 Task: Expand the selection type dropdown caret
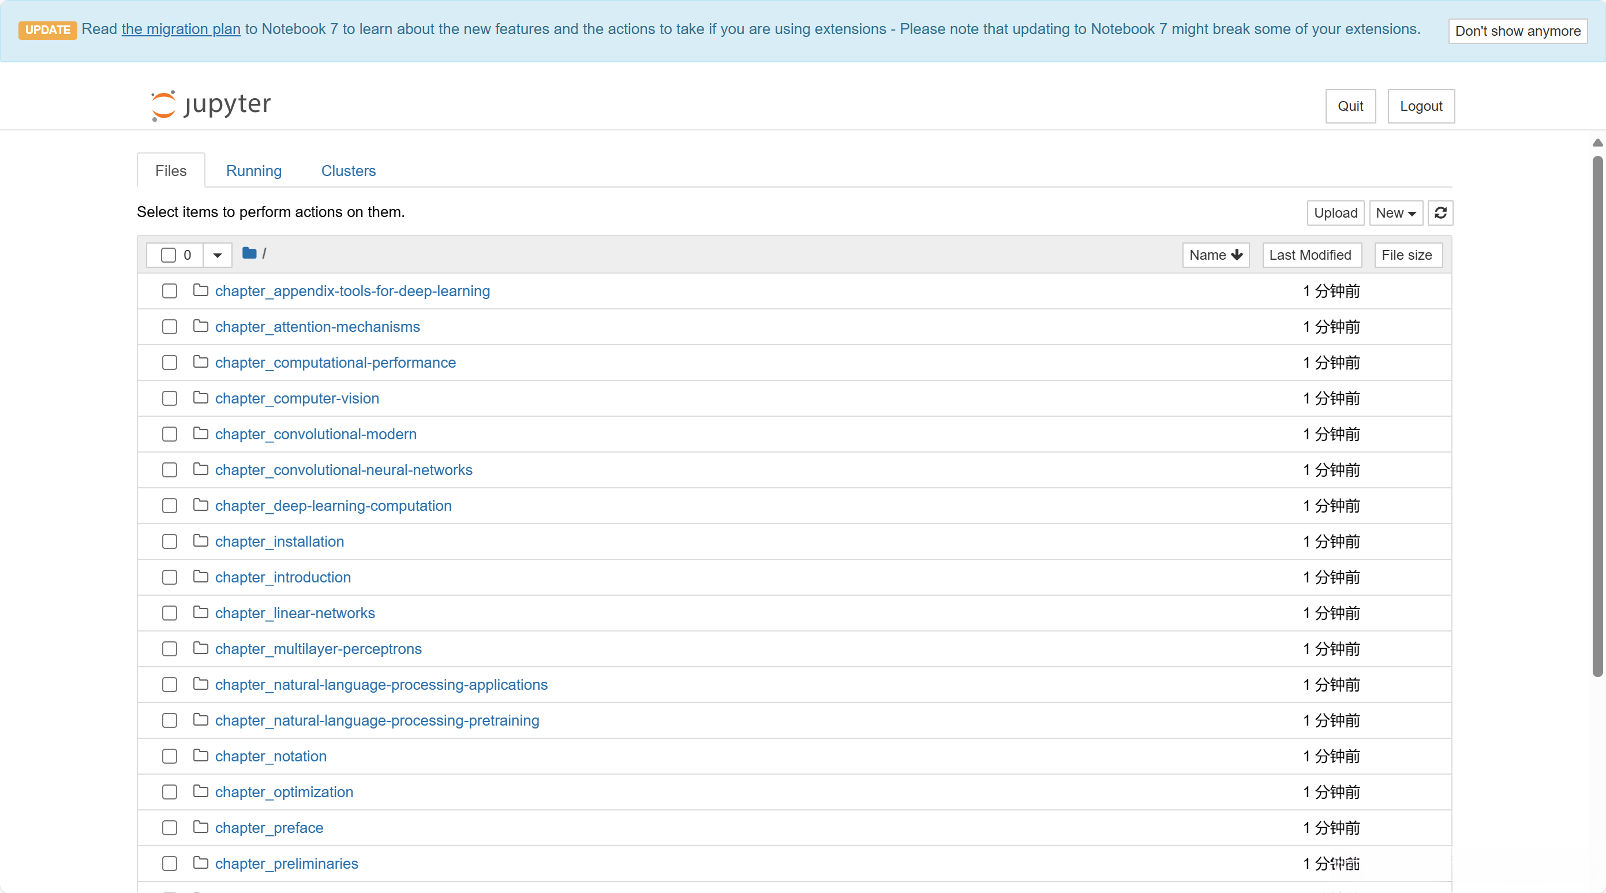point(218,255)
